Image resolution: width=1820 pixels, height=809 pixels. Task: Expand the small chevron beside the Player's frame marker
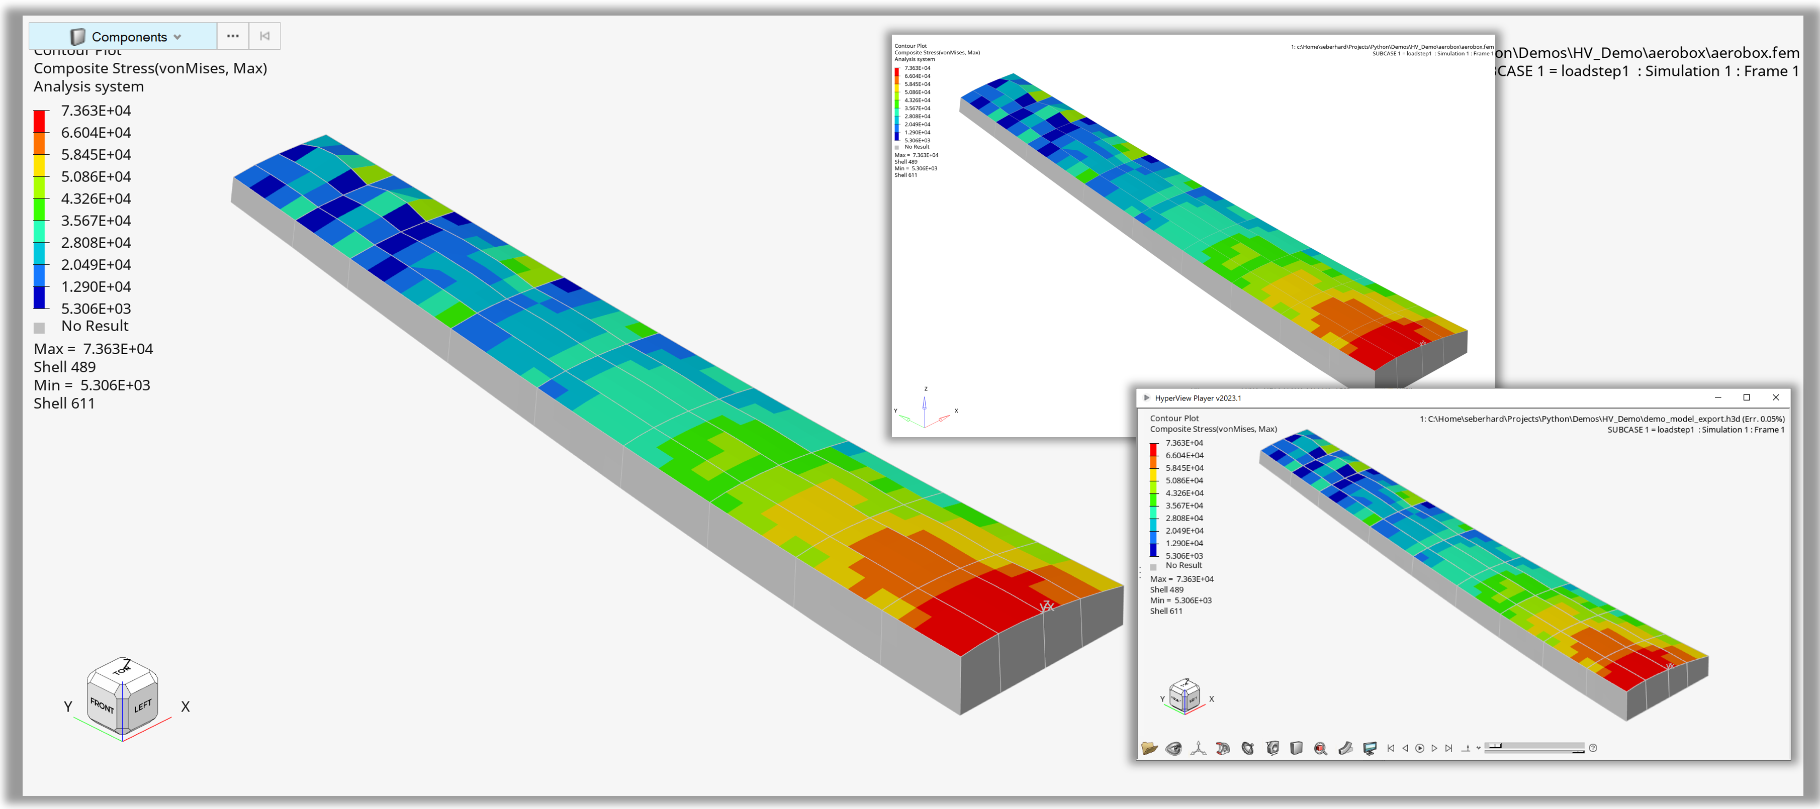(x=1478, y=748)
